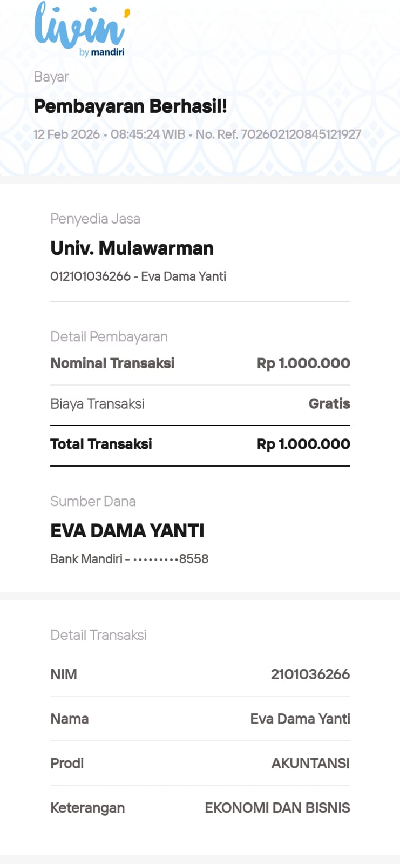Click the Keterangan value EKONOMI DAN BISNIS
Viewport: 400px width, 864px height.
[x=277, y=808]
